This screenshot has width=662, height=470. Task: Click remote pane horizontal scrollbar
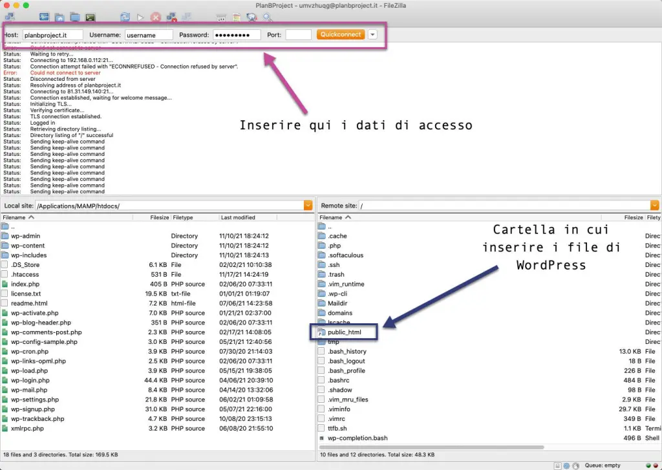tap(431, 447)
